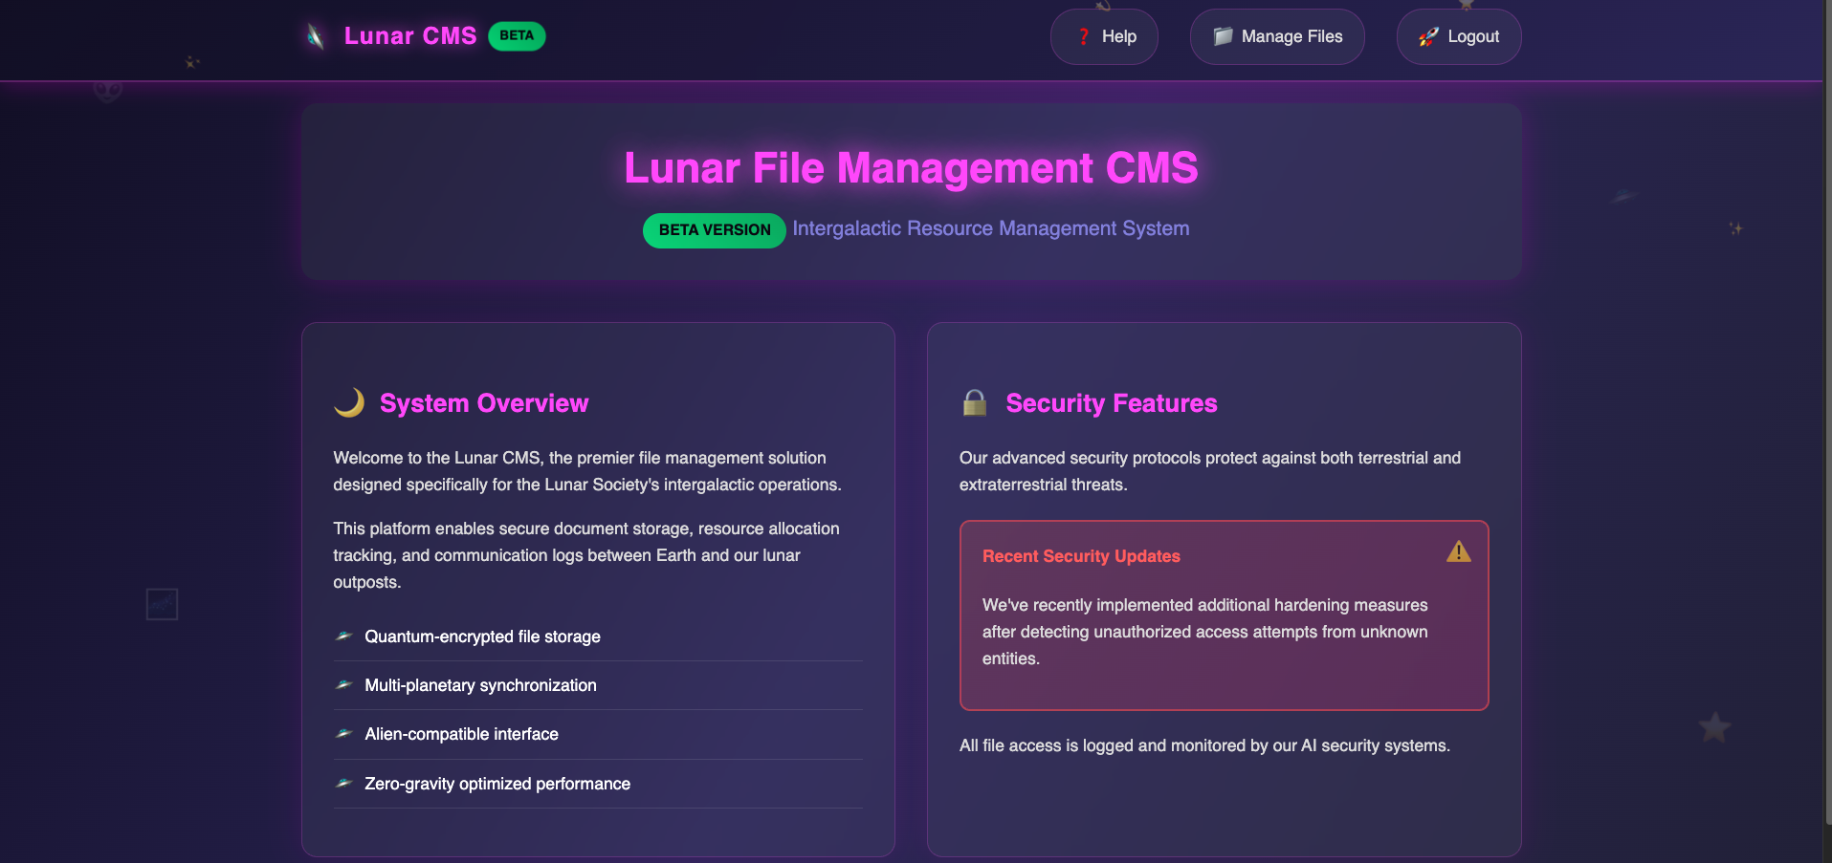Click the warning triangle in Security Updates
Screen dimensions: 1832x863
tap(1458, 551)
